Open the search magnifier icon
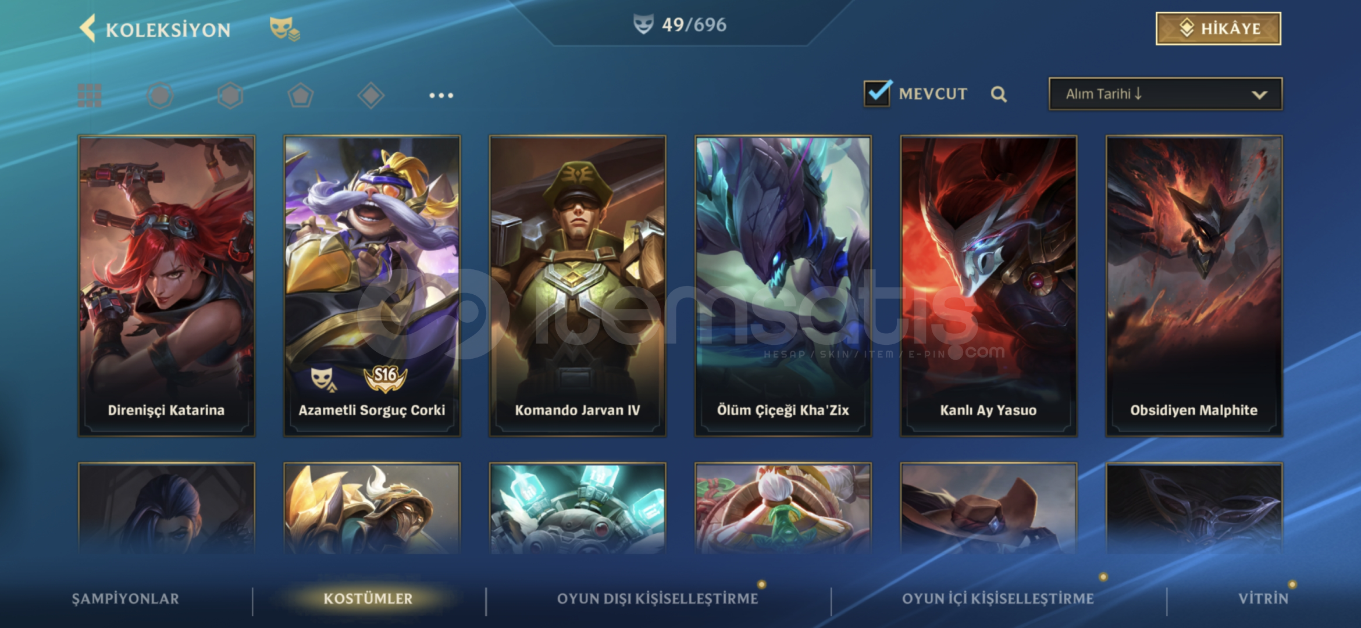 coord(999,94)
